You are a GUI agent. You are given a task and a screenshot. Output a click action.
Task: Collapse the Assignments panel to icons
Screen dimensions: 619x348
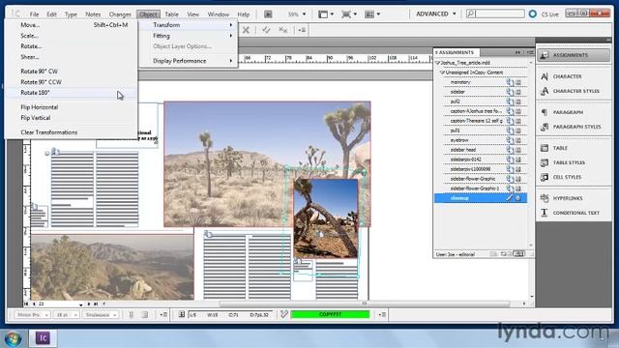tap(517, 52)
